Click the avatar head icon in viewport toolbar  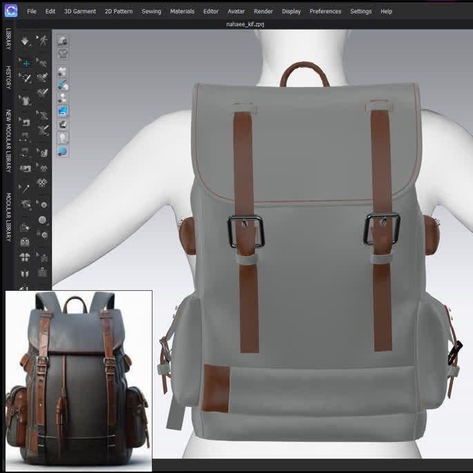coord(62,137)
